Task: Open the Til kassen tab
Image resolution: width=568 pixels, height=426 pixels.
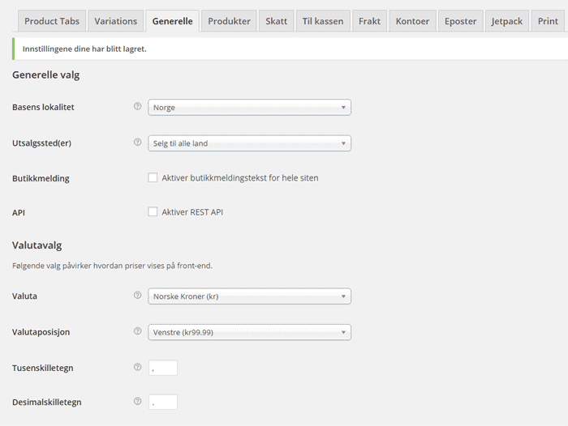Action: click(x=323, y=21)
